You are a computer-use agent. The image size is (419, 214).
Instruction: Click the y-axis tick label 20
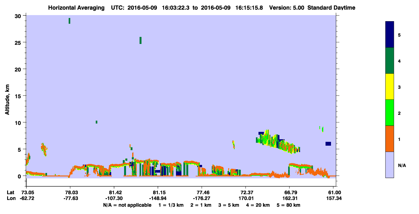[19, 69]
